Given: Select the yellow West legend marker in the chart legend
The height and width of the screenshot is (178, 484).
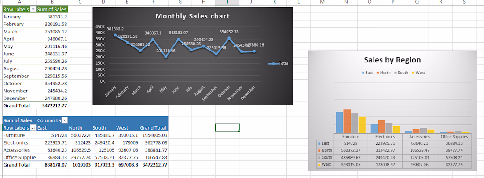Looking at the screenshot, I should (413, 73).
